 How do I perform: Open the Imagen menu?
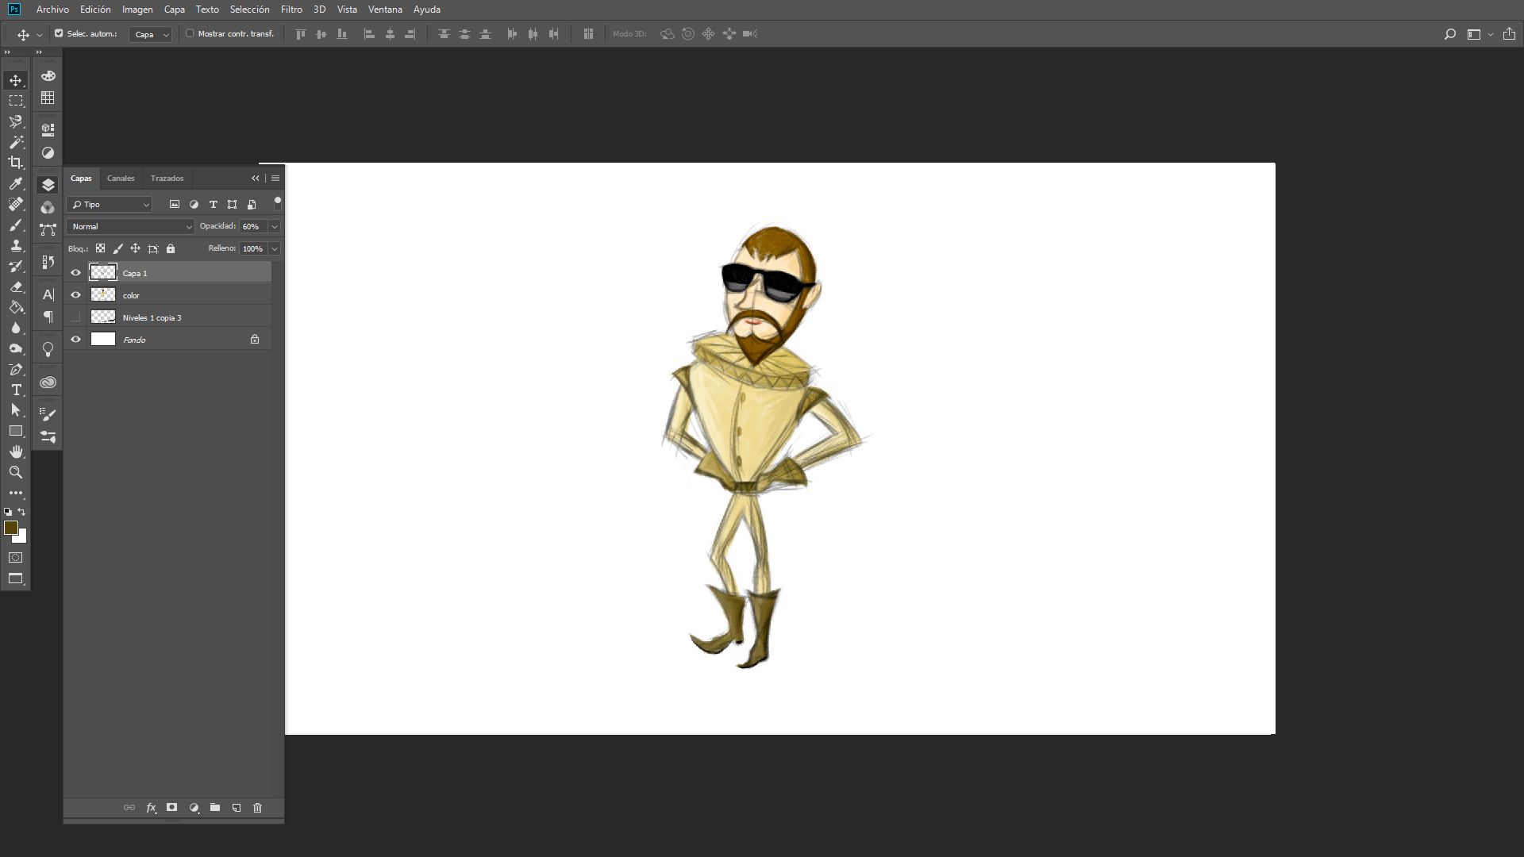pyautogui.click(x=137, y=10)
